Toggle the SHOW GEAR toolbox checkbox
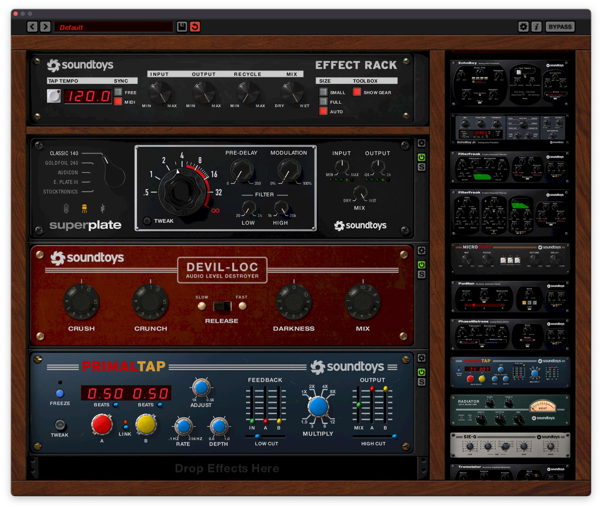 pos(357,92)
